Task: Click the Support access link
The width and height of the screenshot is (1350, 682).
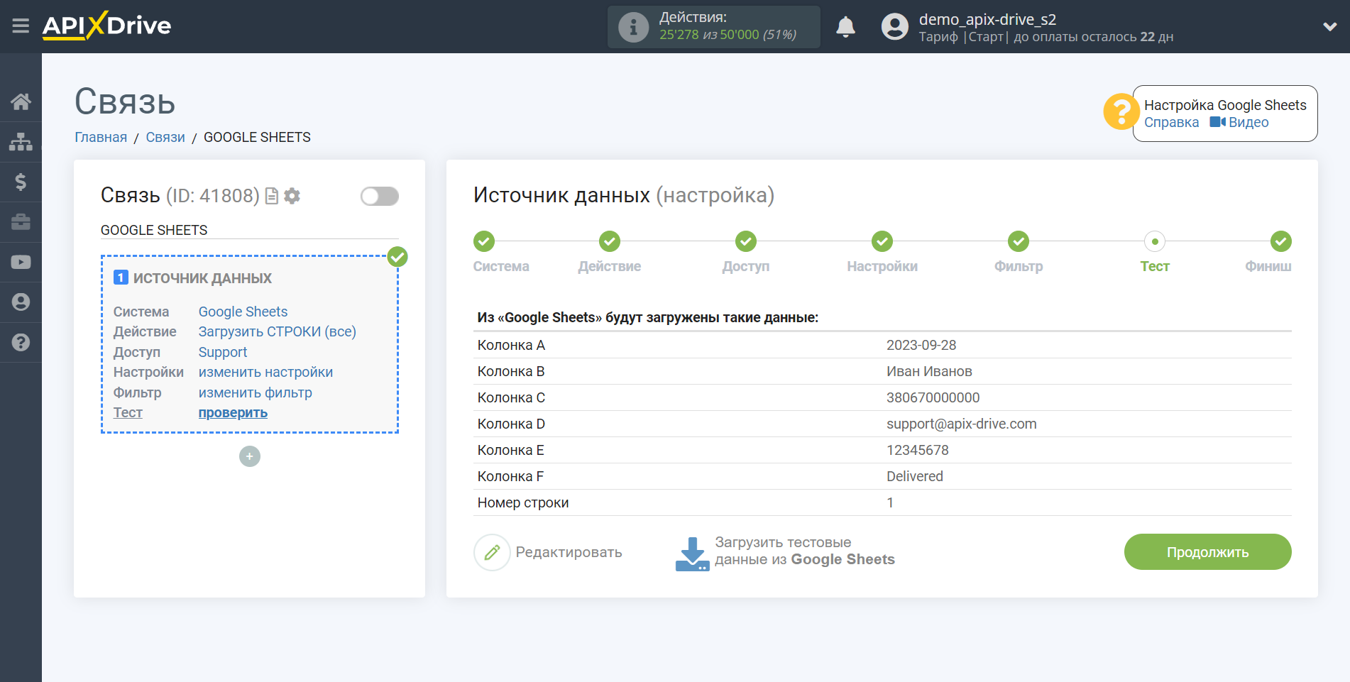Action: click(x=222, y=352)
